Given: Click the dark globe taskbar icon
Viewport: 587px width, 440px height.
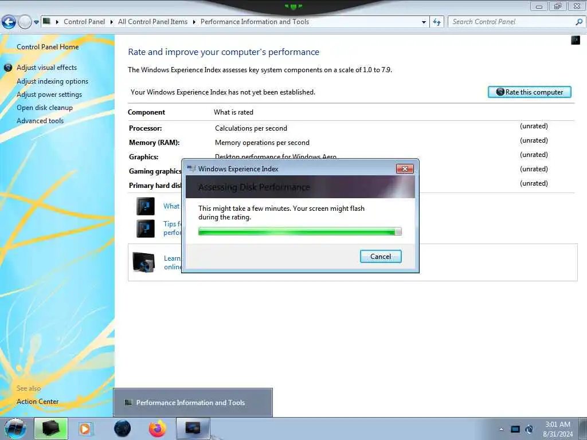Looking at the screenshot, I should [123, 429].
